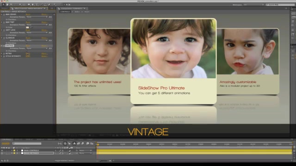
Task: Toggle fx switch for RETRO effect
Action: [x=4, y=53]
